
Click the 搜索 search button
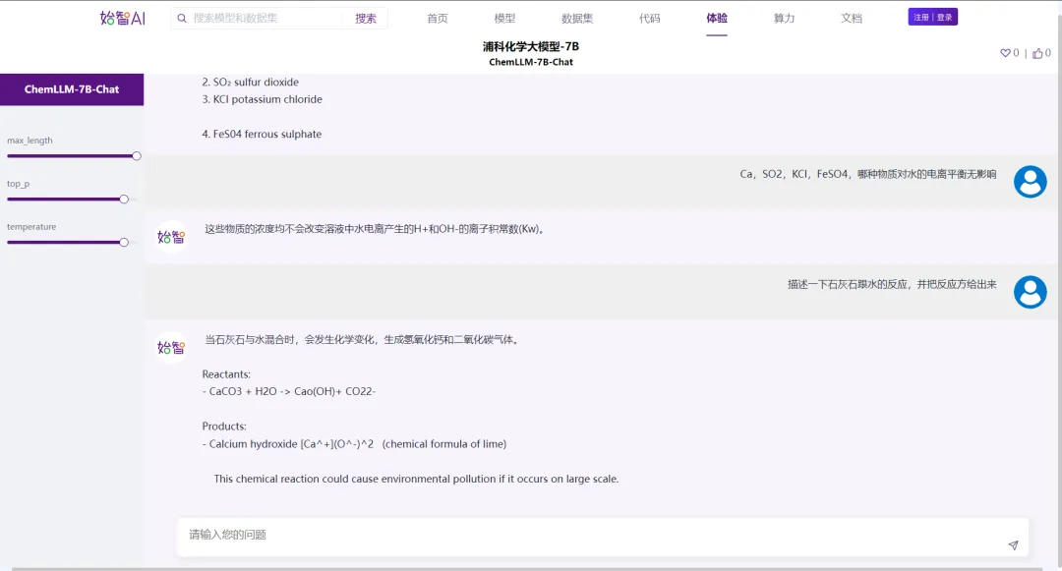click(x=366, y=19)
